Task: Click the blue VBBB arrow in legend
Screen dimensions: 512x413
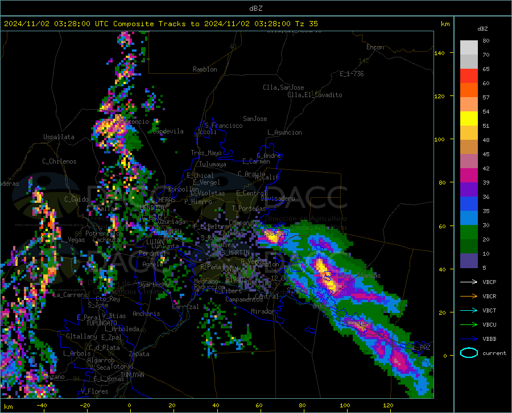Action: tap(469, 339)
